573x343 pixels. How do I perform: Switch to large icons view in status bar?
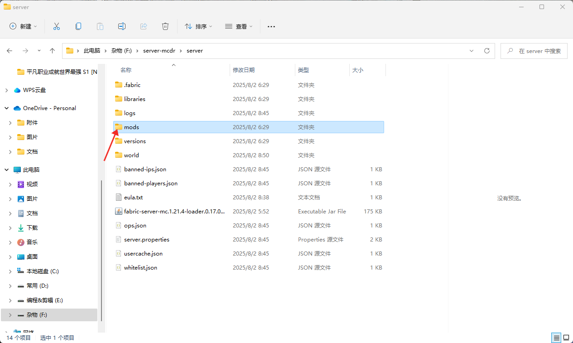(x=566, y=338)
